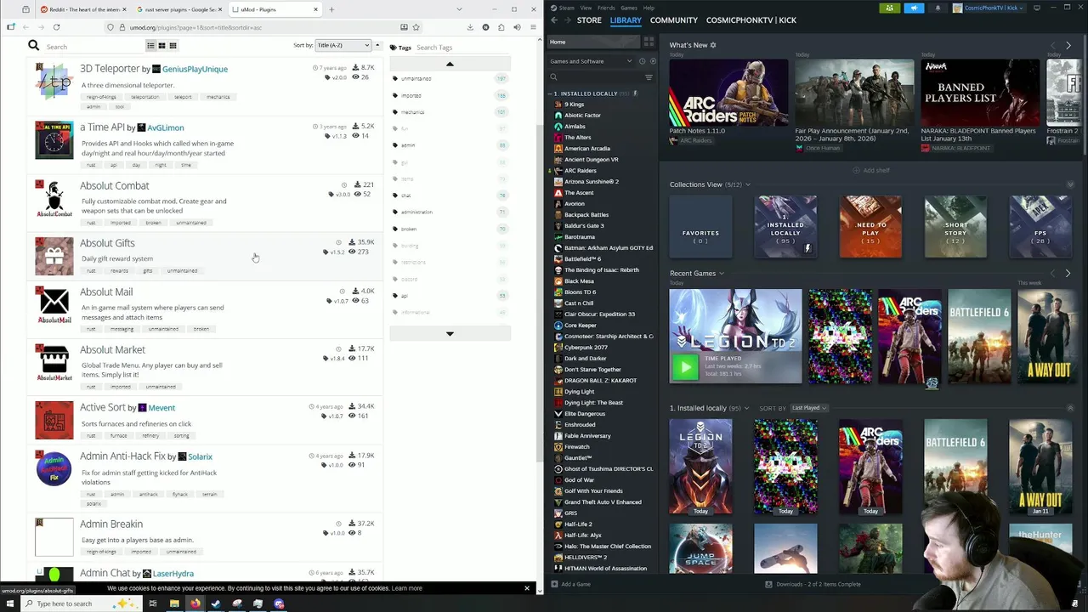Open Firefox list all tabs dropdown

tap(459, 9)
